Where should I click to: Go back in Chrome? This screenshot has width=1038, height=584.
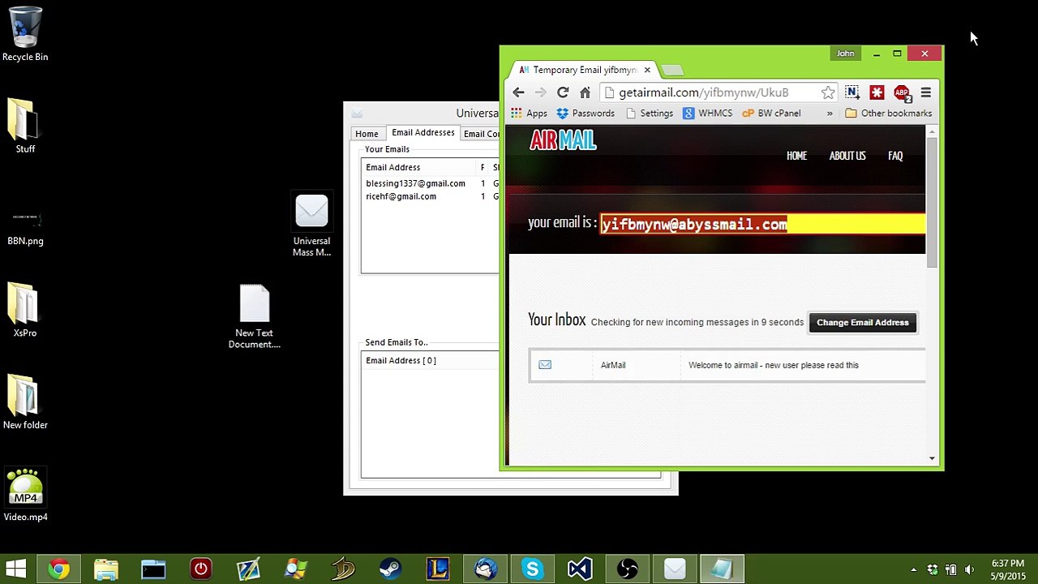click(x=519, y=92)
